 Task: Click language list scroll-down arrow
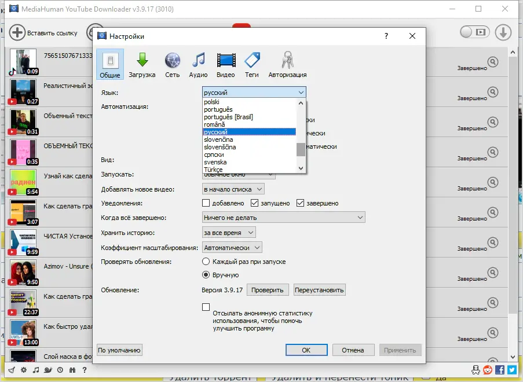(301, 168)
